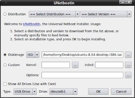Browse for Kernel file button
Image resolution: width=135 pixels, height=98 pixels.
75,65
